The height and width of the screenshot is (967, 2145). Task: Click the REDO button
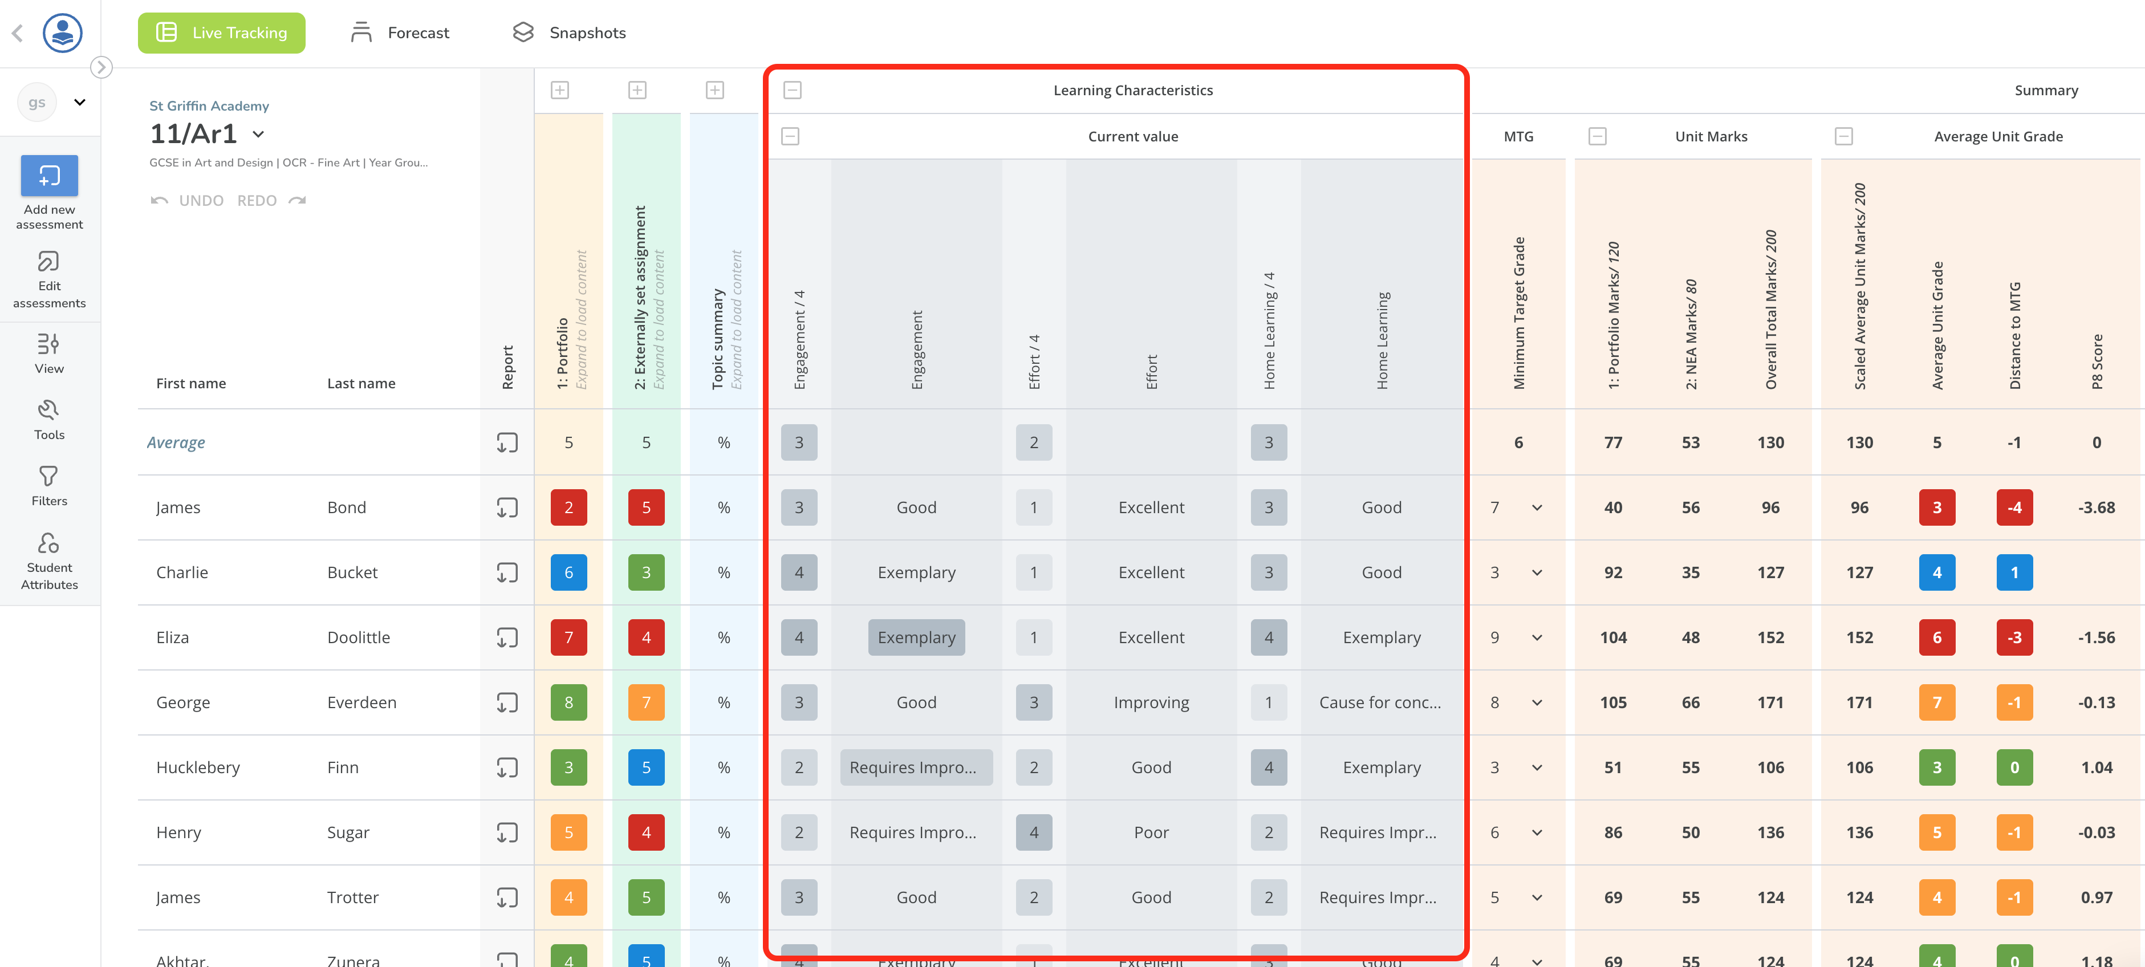(271, 200)
